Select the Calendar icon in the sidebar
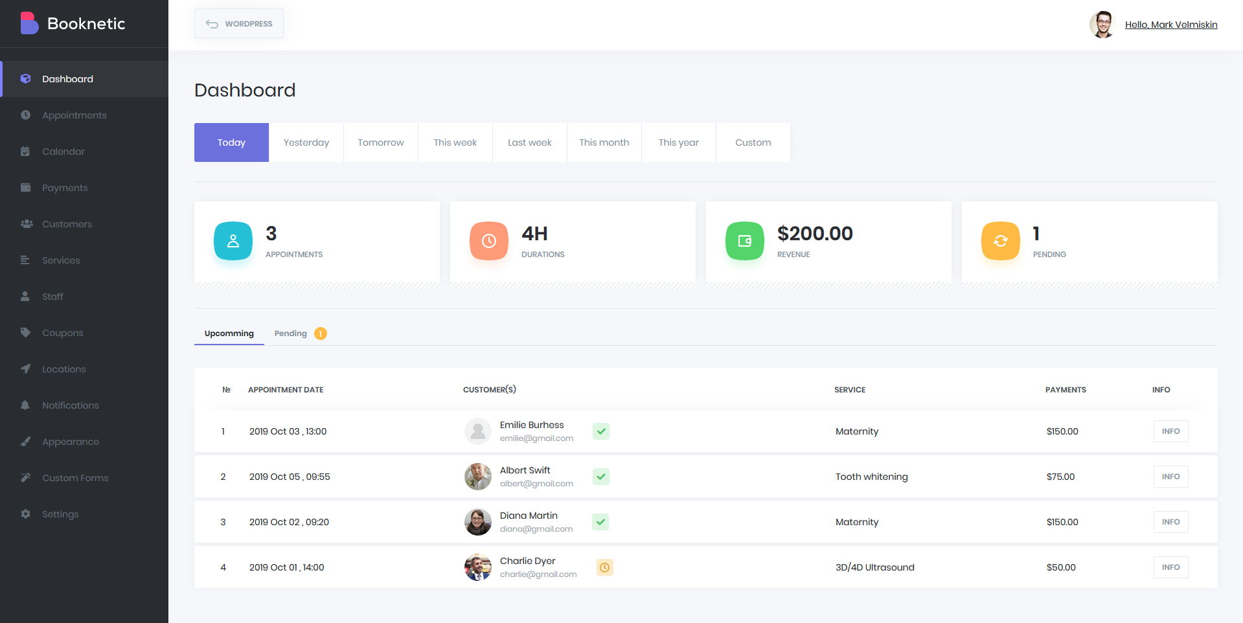1243x623 pixels. point(25,151)
